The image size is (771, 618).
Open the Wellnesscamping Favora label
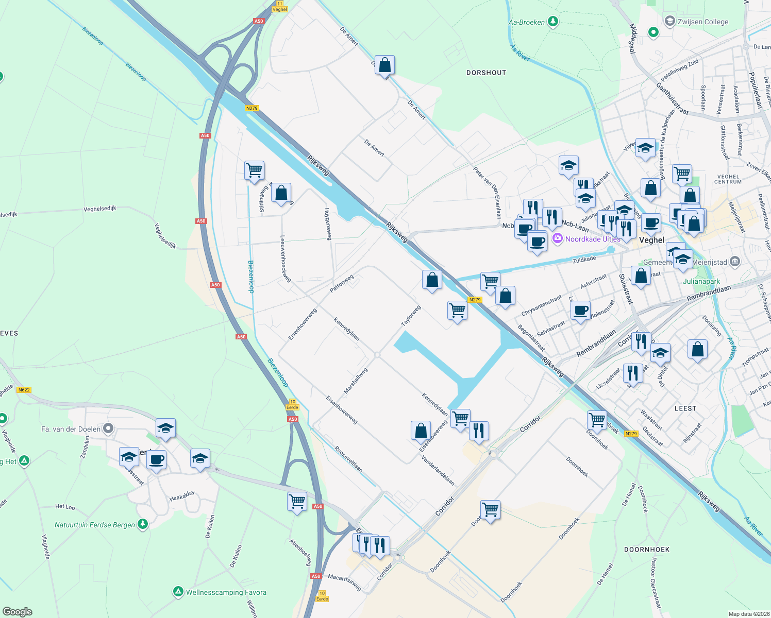coord(227,592)
